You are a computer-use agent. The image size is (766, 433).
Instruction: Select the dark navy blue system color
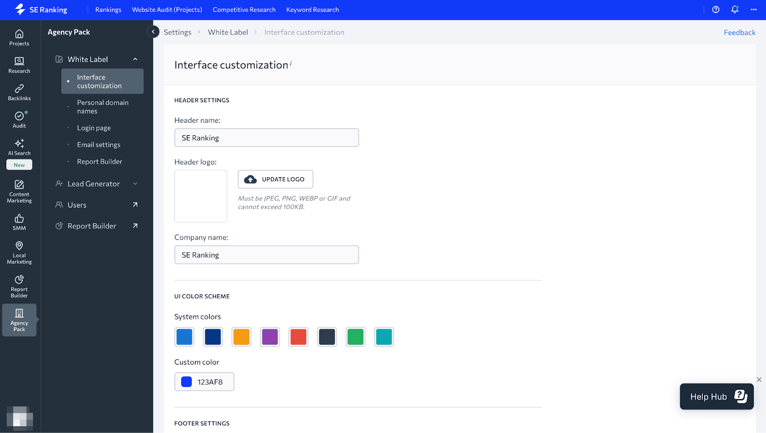[x=213, y=337]
